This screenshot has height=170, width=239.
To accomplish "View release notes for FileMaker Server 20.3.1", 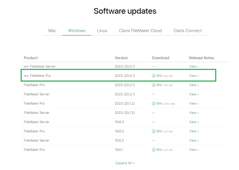I will click(x=194, y=66).
